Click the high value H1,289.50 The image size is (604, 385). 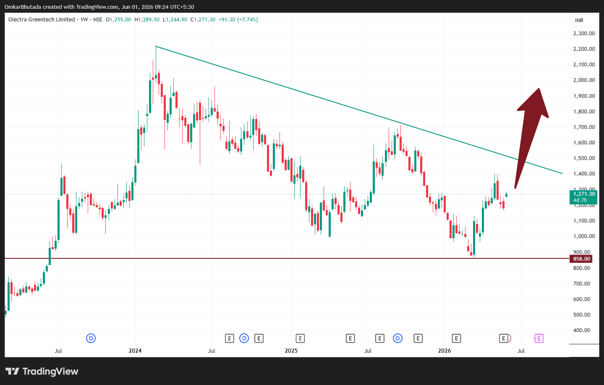pyautogui.click(x=147, y=20)
